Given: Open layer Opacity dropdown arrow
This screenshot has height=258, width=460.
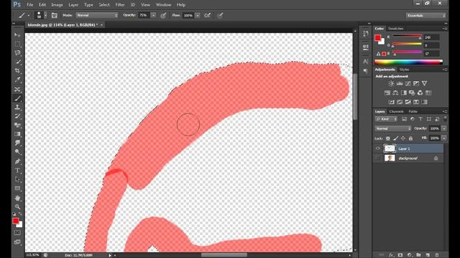Looking at the screenshot, I should click(x=444, y=128).
